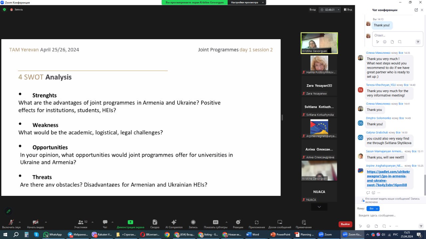The image size is (426, 239).
Task: Expand the Настройки просмотра dropdown
Action: coord(247,2)
